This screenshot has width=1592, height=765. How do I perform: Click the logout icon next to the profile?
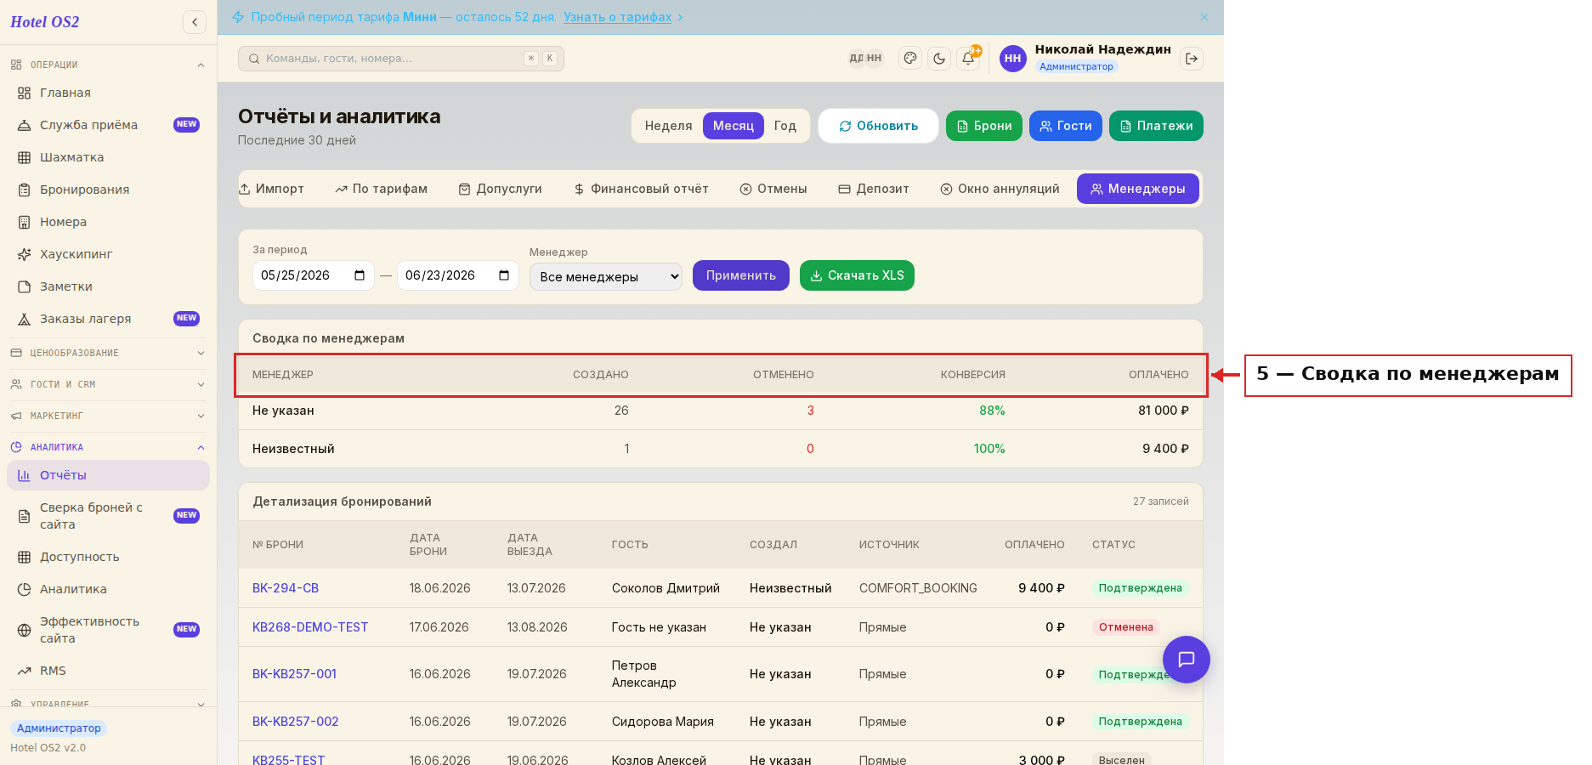pyautogui.click(x=1192, y=59)
